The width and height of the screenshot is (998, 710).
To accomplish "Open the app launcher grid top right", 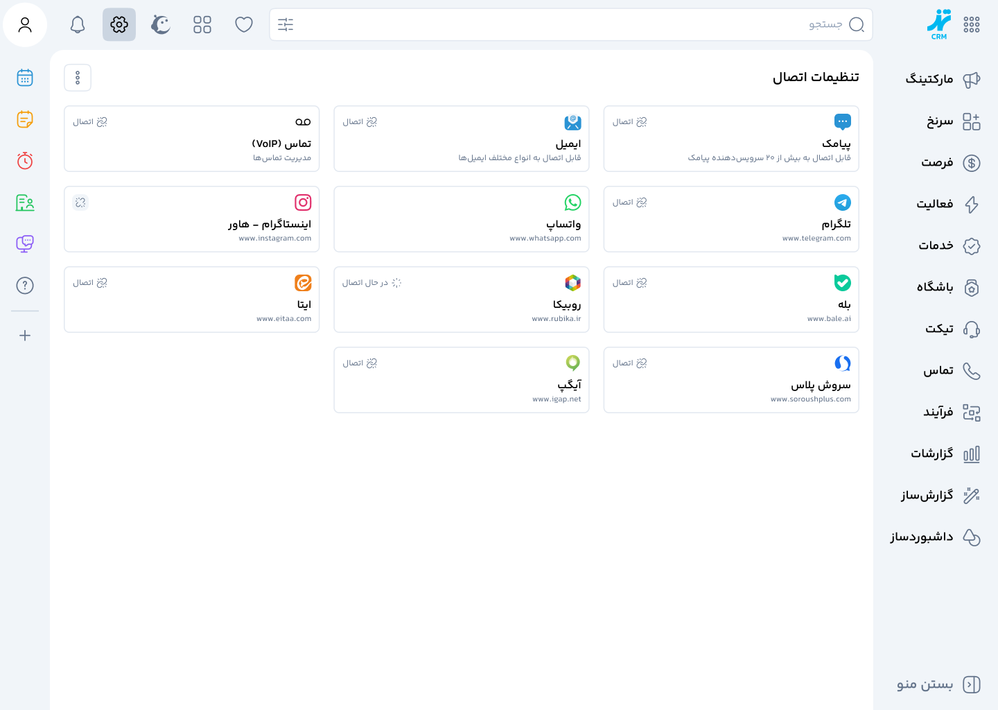I will pyautogui.click(x=971, y=24).
